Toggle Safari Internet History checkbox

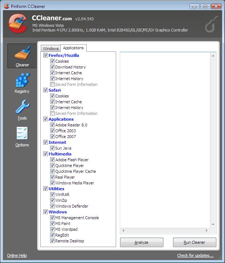(52, 107)
